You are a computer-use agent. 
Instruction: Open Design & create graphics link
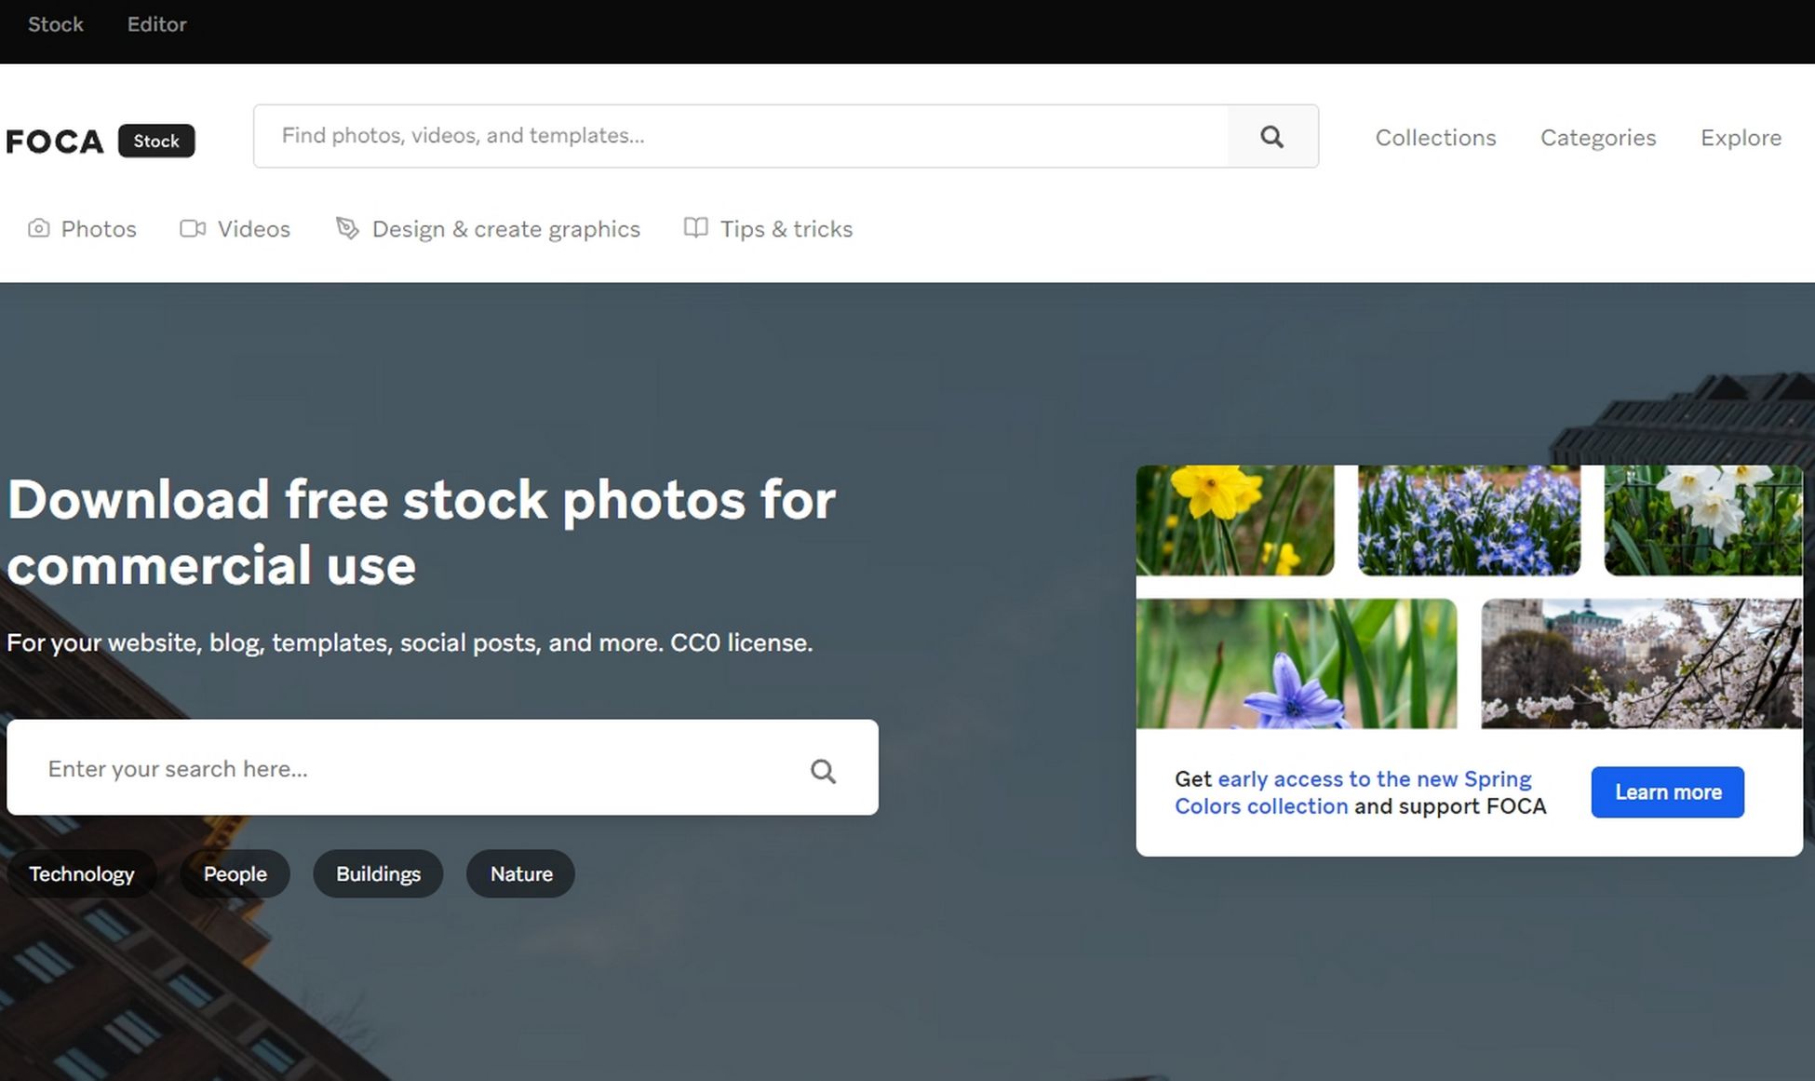tap(488, 229)
